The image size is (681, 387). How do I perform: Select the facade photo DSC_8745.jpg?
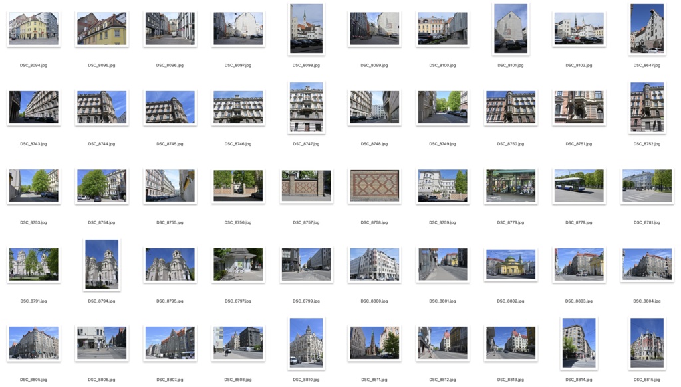pos(170,108)
